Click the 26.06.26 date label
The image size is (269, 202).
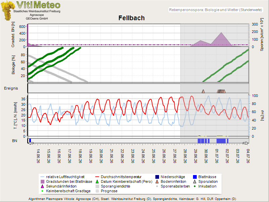point(164,156)
